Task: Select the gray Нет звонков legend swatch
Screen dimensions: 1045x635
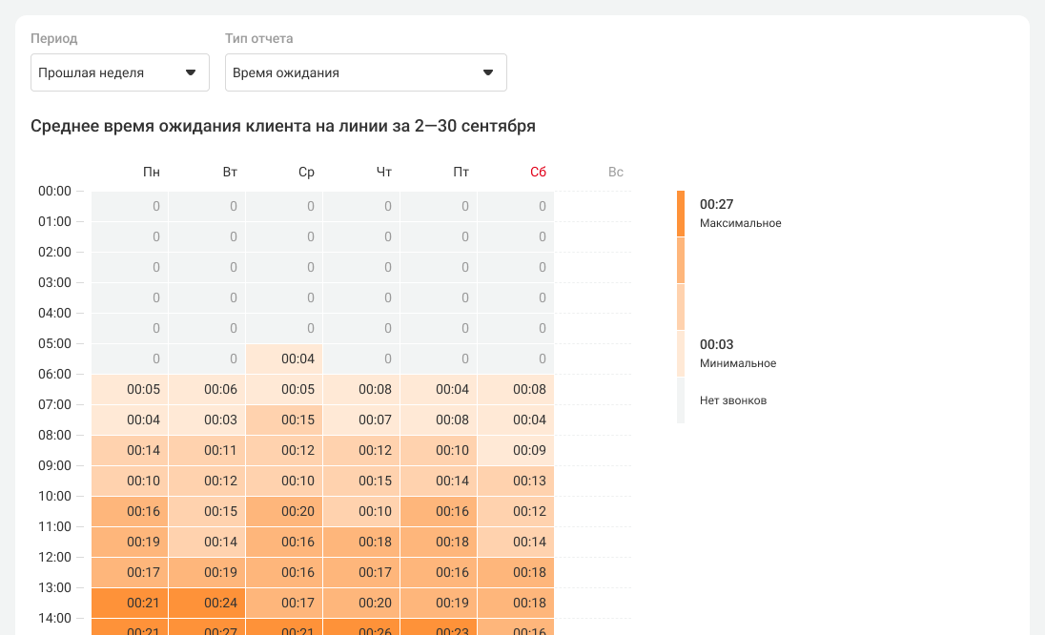Action: coord(681,400)
